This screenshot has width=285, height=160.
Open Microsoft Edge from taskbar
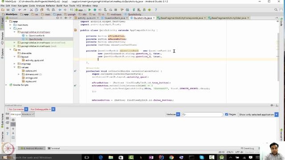point(101,157)
